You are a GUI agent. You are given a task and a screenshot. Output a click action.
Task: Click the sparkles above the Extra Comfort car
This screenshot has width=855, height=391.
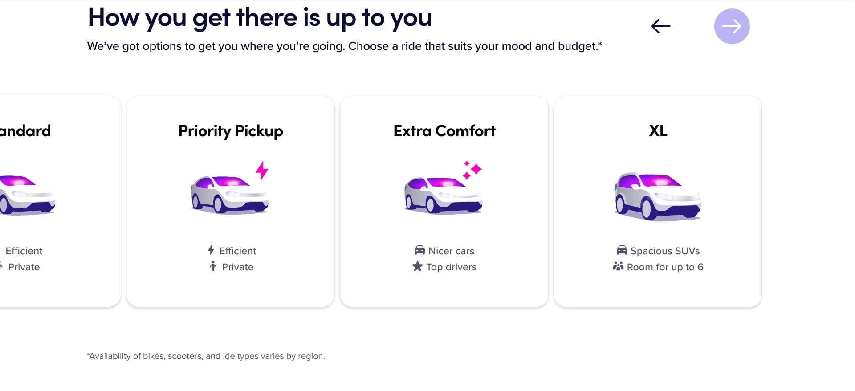tap(472, 169)
